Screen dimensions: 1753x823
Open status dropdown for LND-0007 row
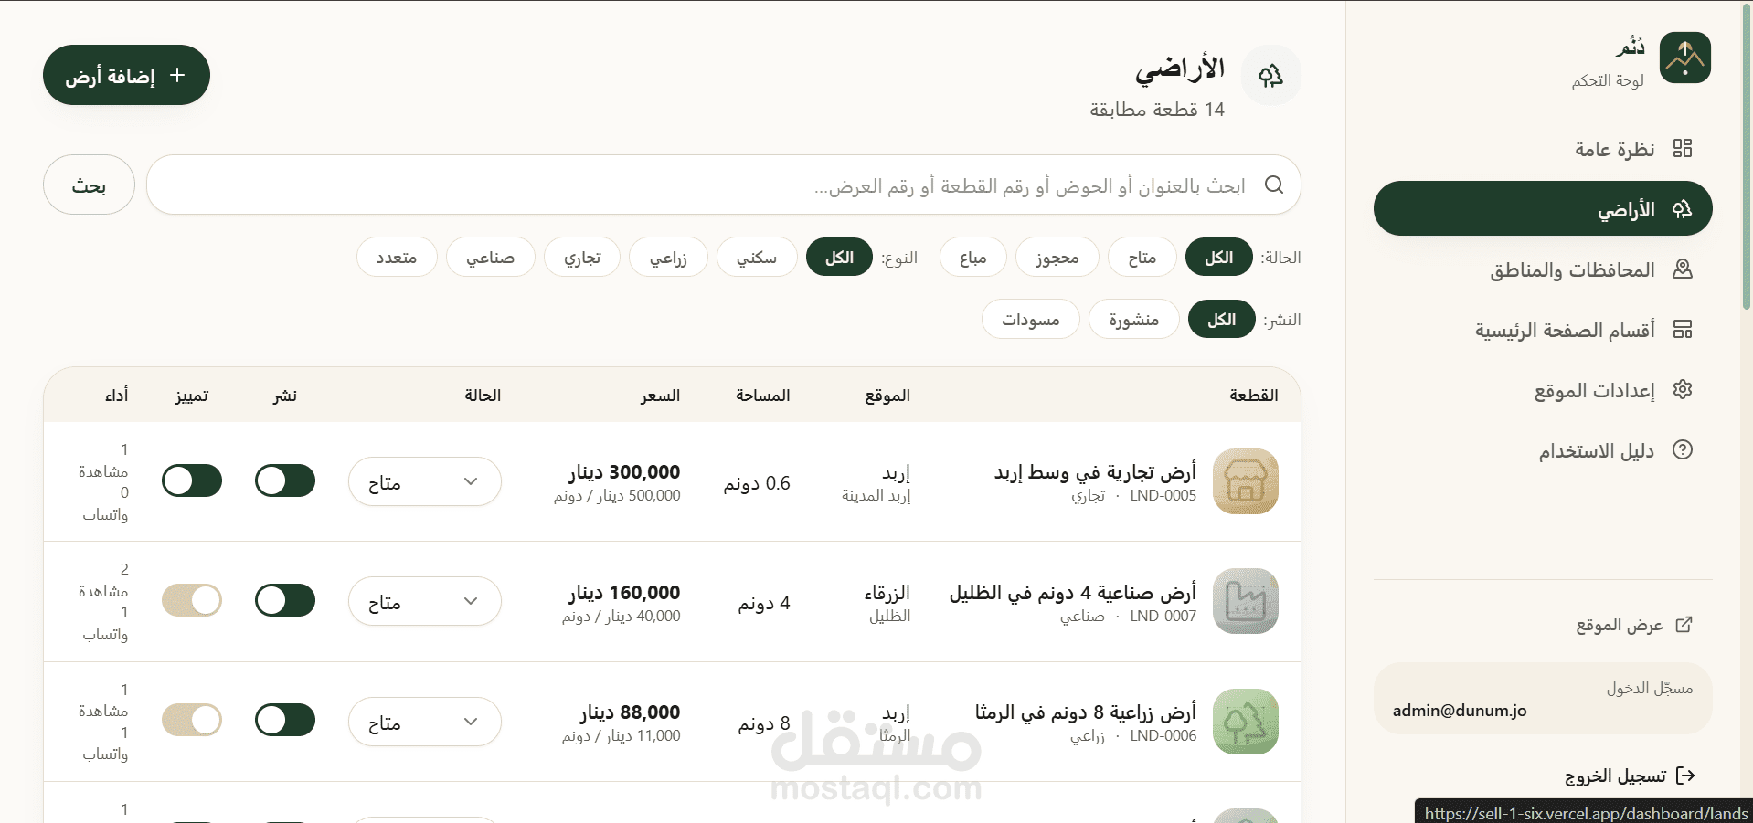425,601
